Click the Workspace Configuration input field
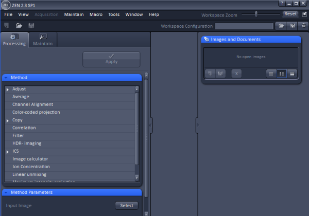The height and width of the screenshot is (216, 309). click(x=244, y=26)
